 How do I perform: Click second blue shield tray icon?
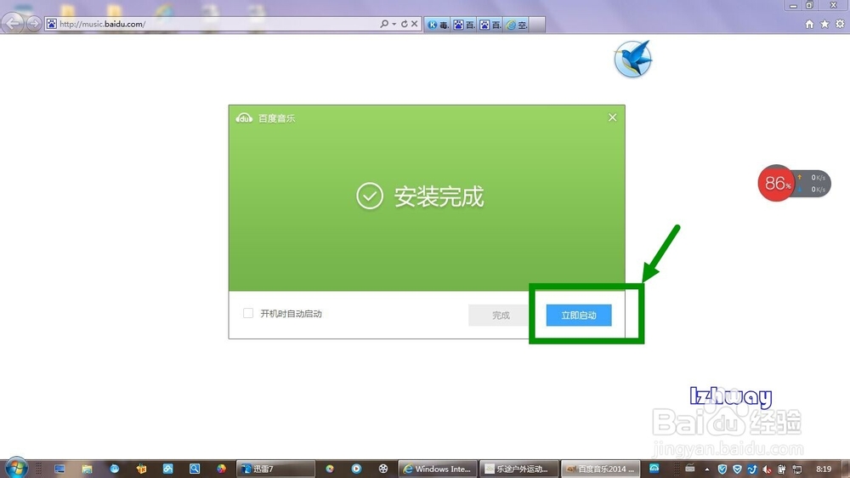coord(737,469)
